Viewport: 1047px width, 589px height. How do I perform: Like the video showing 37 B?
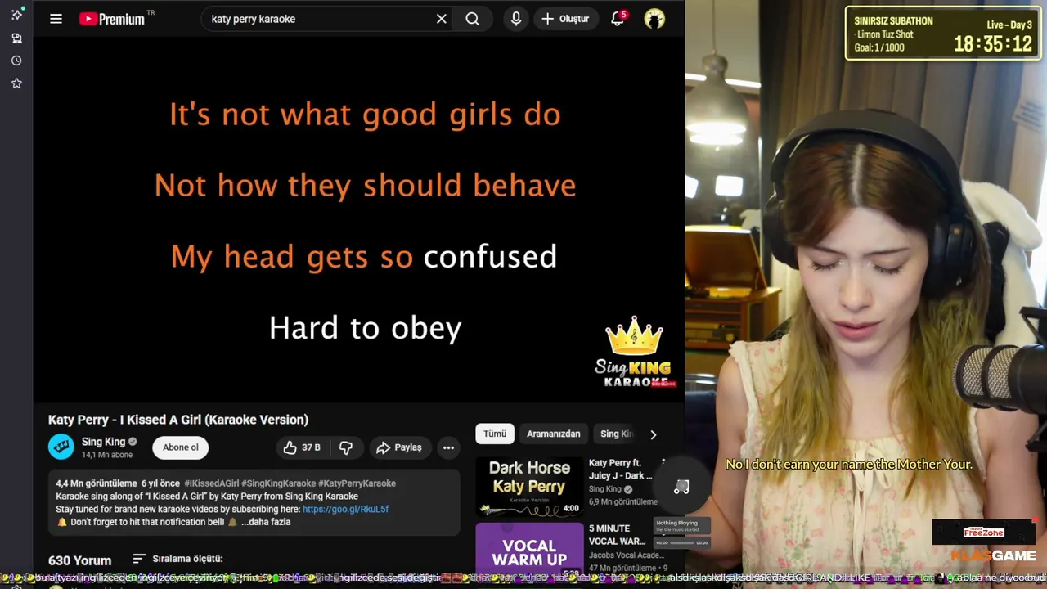click(302, 447)
